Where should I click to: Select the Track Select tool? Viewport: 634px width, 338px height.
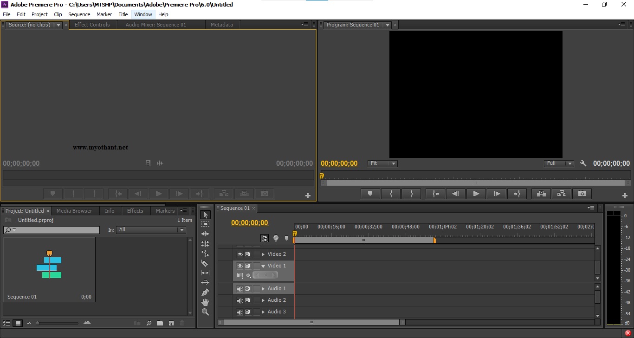205,224
